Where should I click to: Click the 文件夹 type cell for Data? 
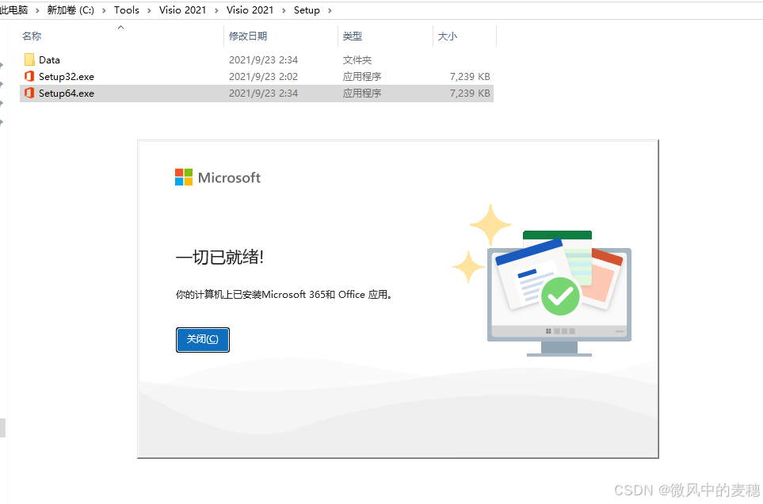[x=357, y=60]
